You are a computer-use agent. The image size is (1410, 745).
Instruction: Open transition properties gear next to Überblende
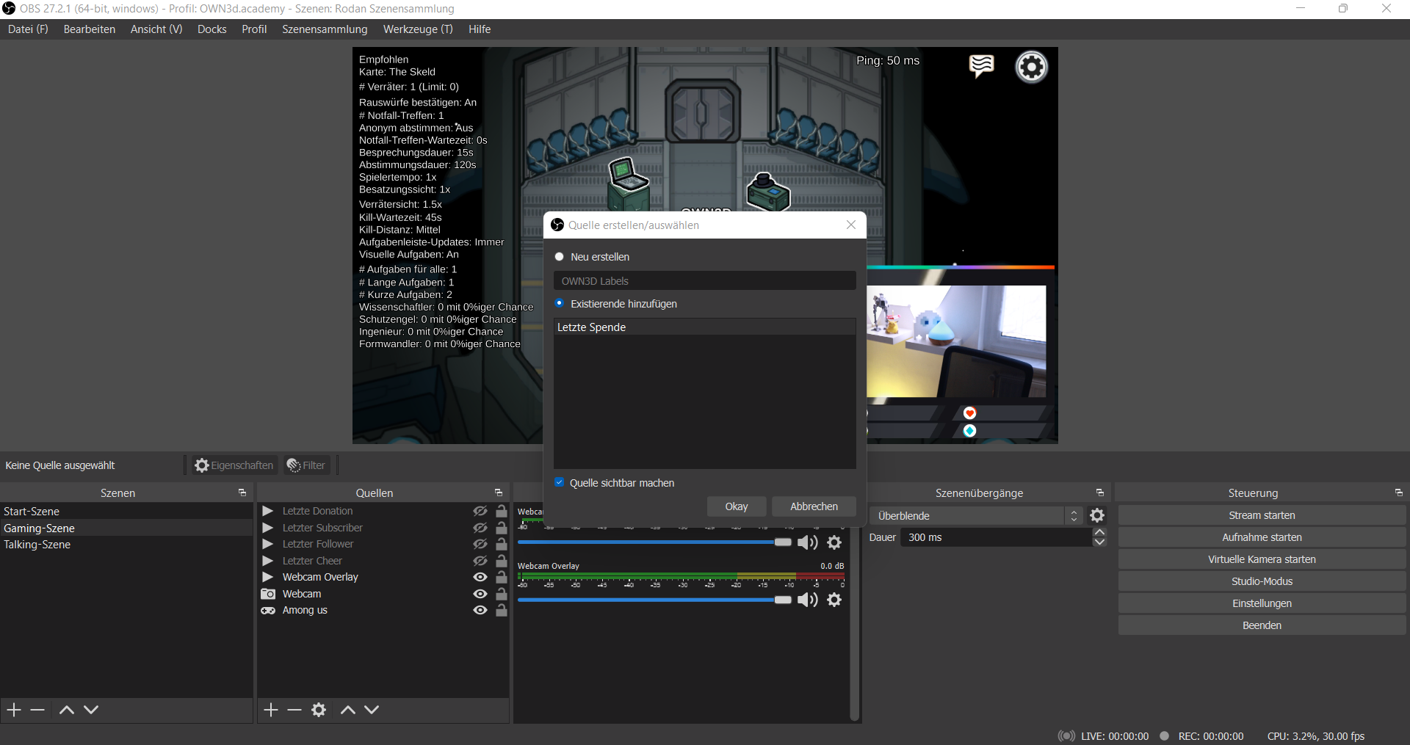[1097, 515]
